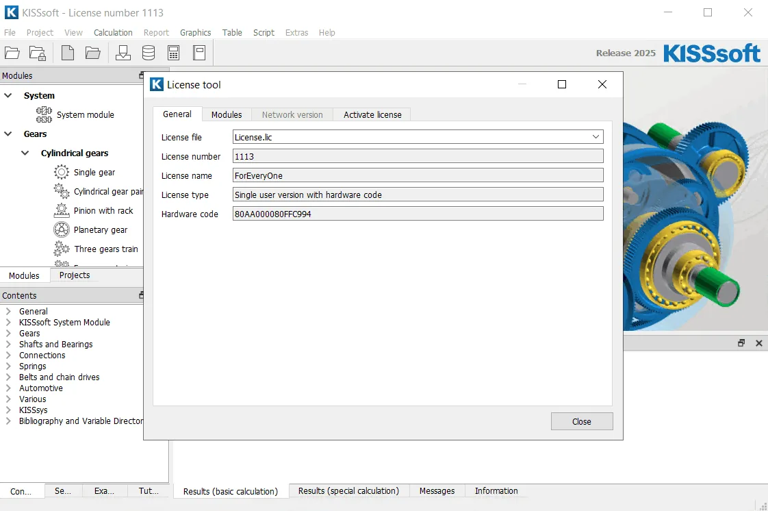Click the System module icon
Image resolution: width=768 pixels, height=511 pixels.
click(44, 114)
